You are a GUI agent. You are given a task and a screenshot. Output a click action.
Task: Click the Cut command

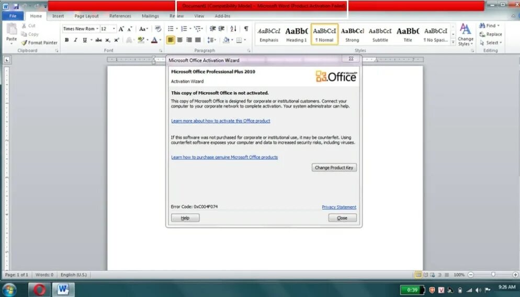tap(29, 26)
